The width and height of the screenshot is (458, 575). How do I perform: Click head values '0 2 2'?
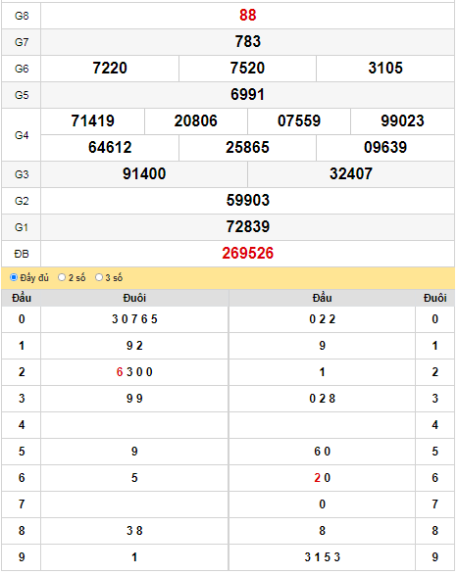(322, 319)
